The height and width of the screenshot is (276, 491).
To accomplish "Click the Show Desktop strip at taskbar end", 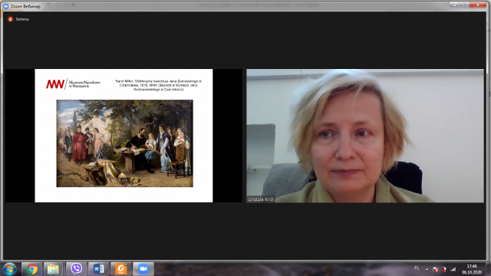I will (x=488, y=269).
